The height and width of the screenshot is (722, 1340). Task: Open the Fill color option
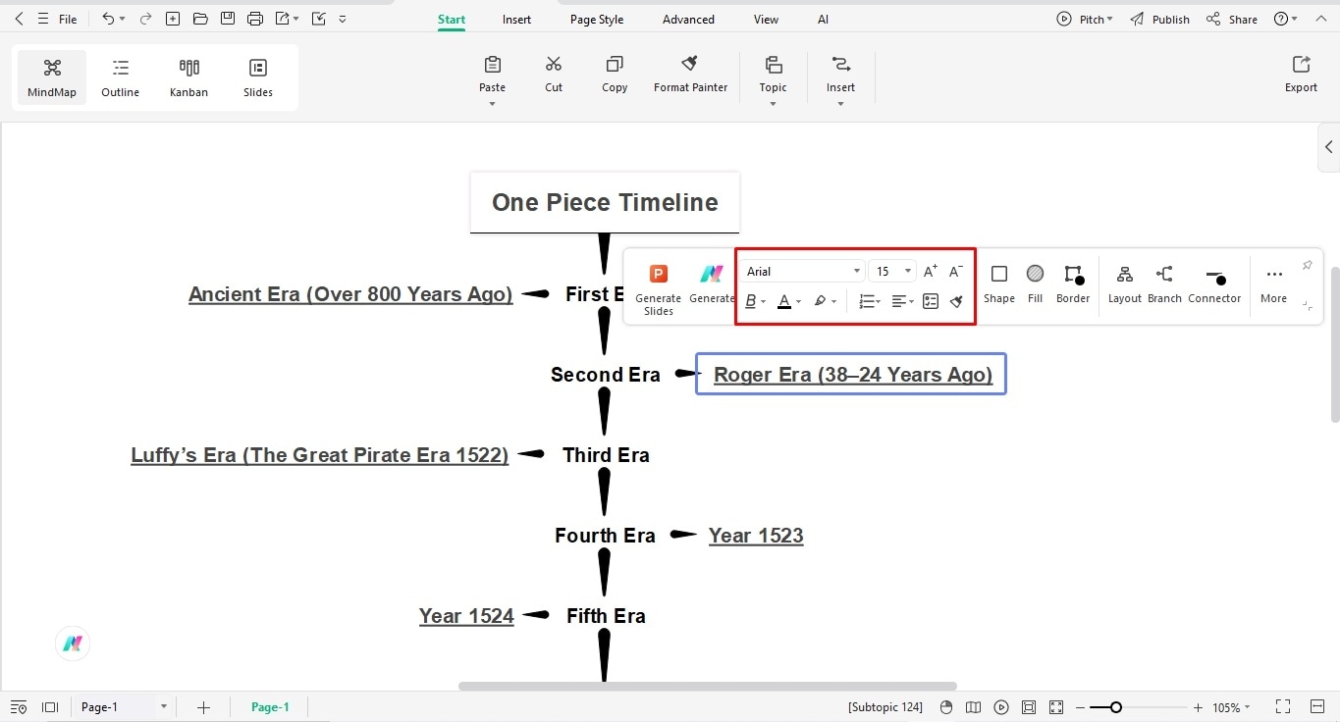point(1035,284)
